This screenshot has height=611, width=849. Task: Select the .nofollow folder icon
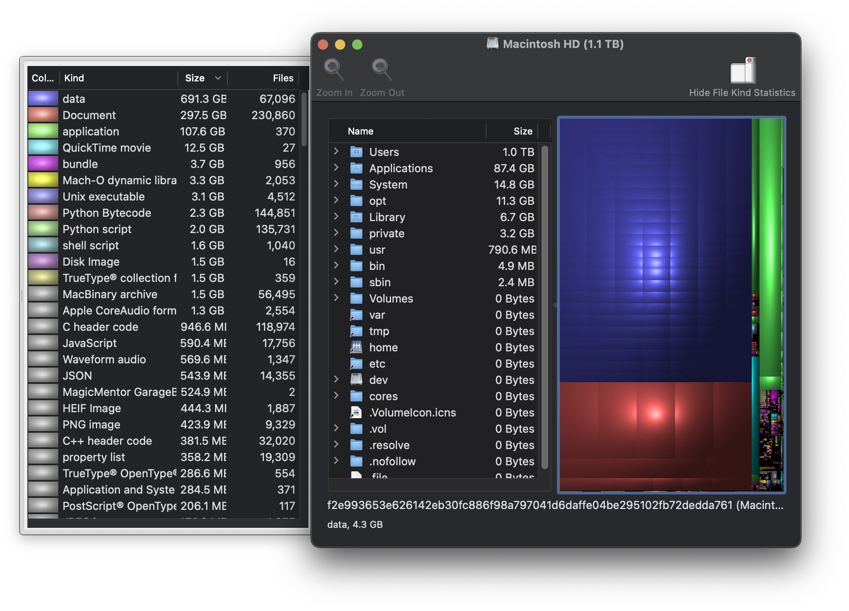(x=356, y=461)
